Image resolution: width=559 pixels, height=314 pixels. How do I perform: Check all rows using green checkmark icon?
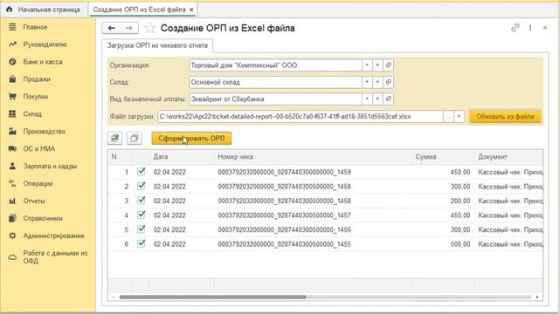pos(114,138)
